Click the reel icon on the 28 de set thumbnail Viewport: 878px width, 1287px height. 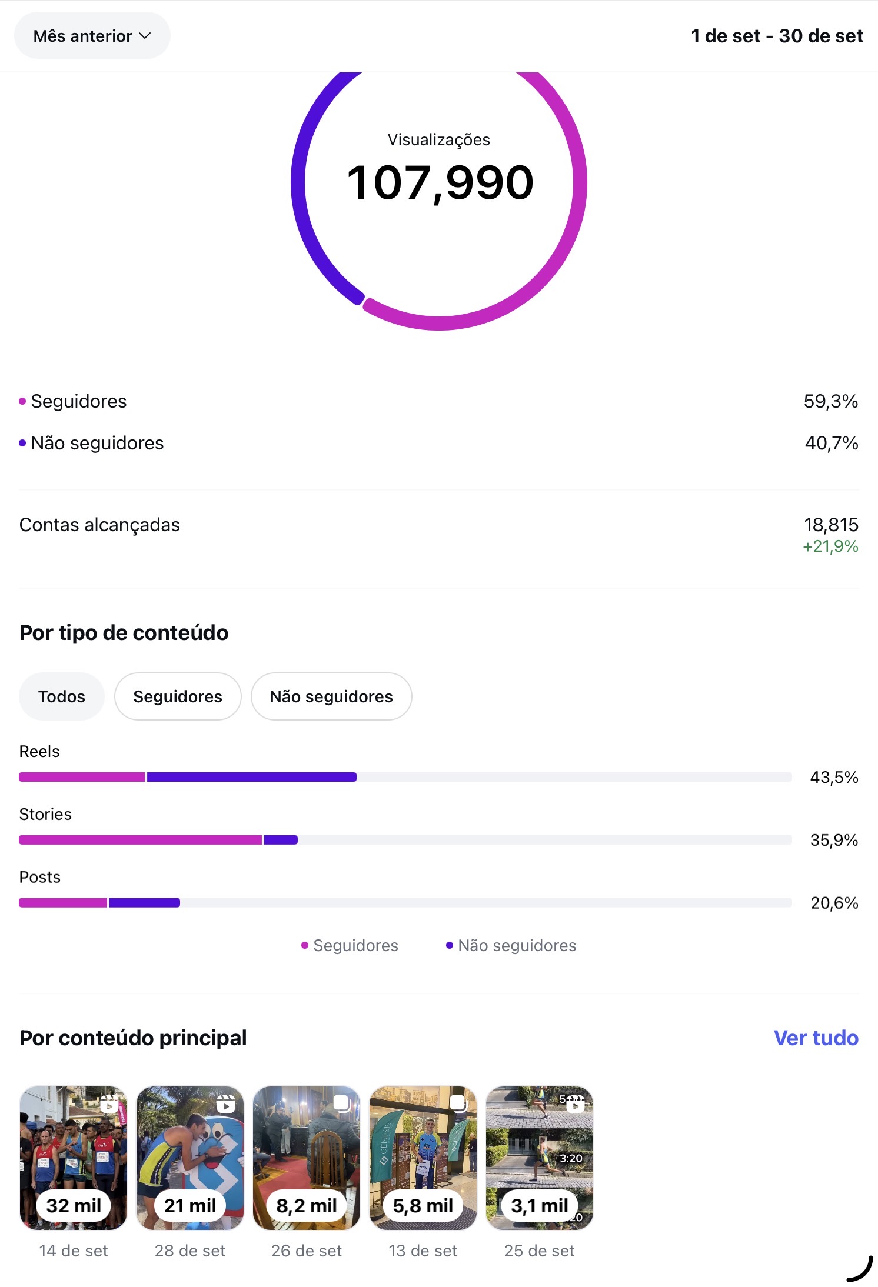pyautogui.click(x=226, y=1105)
